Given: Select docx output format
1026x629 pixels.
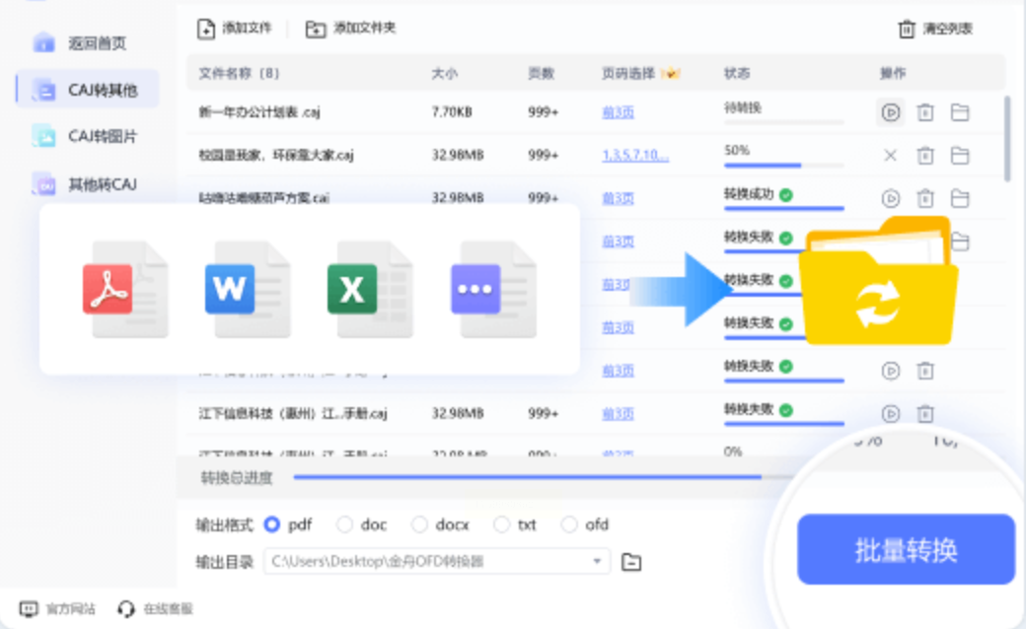Looking at the screenshot, I should tap(419, 524).
